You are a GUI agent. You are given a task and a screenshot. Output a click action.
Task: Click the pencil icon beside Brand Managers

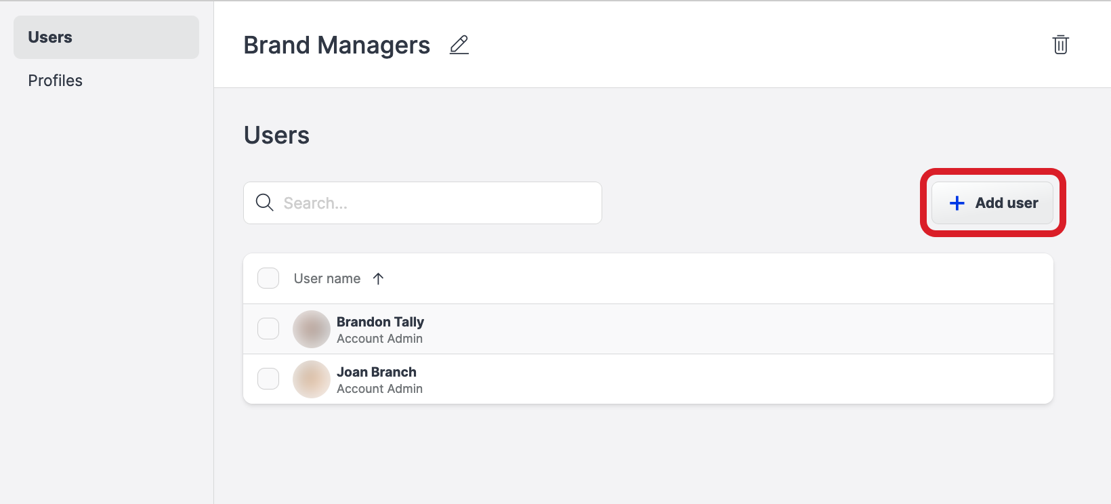(x=459, y=45)
